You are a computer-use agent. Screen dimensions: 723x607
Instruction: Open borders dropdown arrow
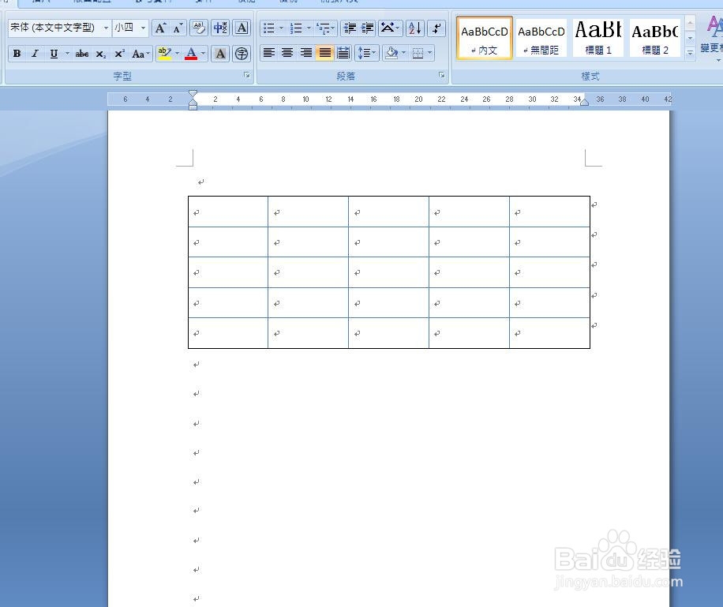tap(429, 53)
